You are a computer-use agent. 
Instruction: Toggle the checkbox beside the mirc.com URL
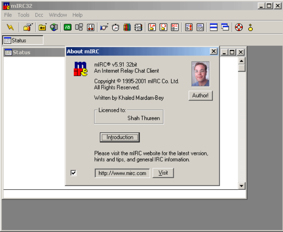coord(74,173)
